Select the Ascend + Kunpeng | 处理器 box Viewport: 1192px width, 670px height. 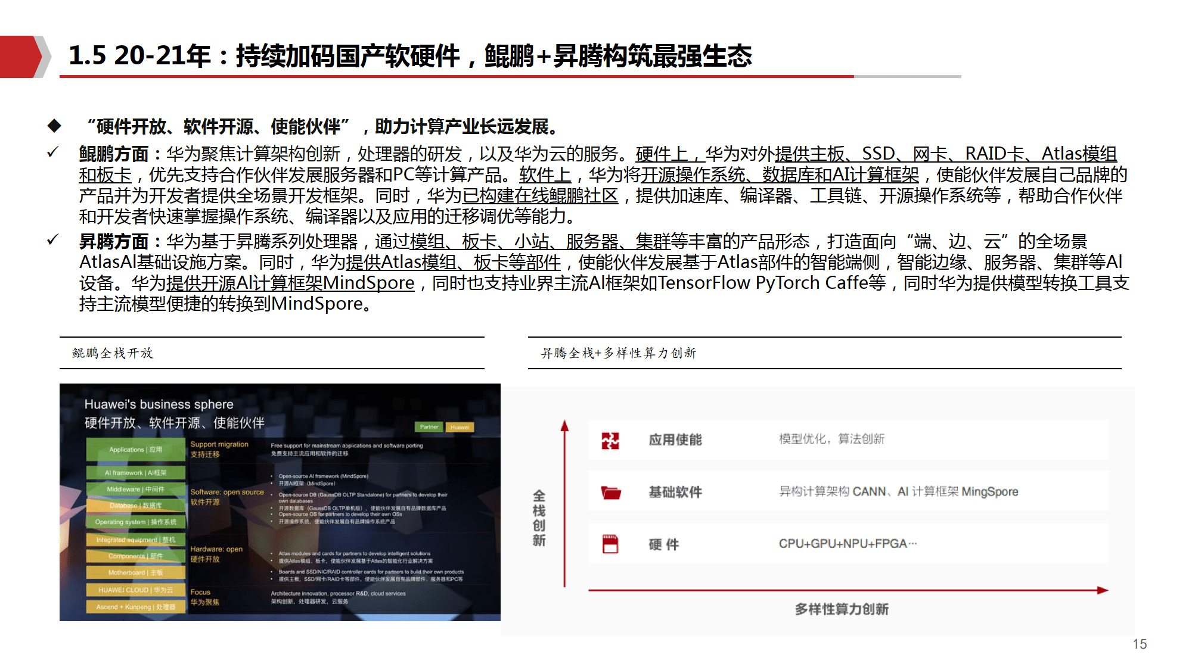tap(135, 607)
